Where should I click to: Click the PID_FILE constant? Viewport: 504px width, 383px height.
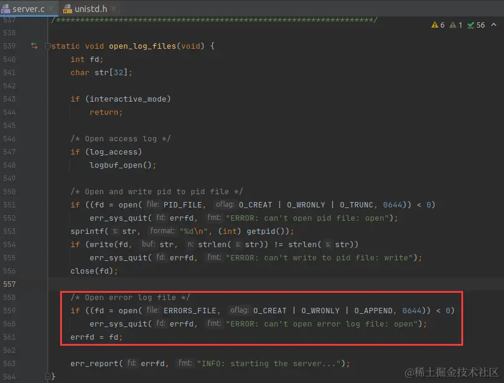tap(183, 204)
